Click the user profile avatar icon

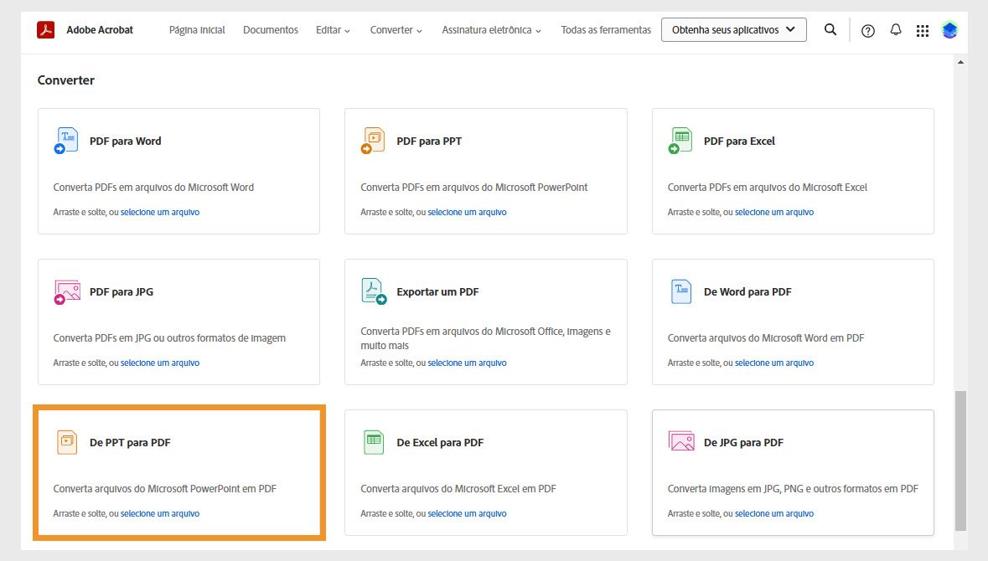pos(949,29)
